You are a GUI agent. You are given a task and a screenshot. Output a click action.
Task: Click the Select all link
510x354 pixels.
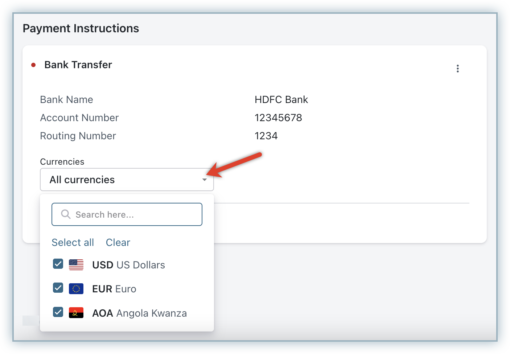[x=73, y=242]
